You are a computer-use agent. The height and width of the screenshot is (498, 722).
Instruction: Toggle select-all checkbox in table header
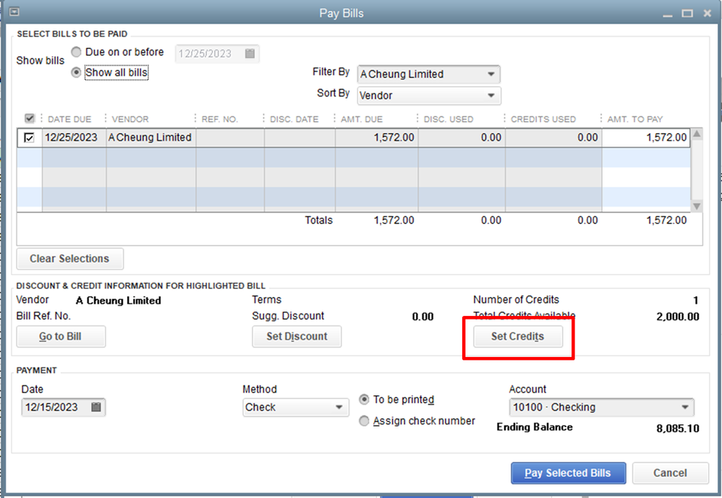point(30,119)
